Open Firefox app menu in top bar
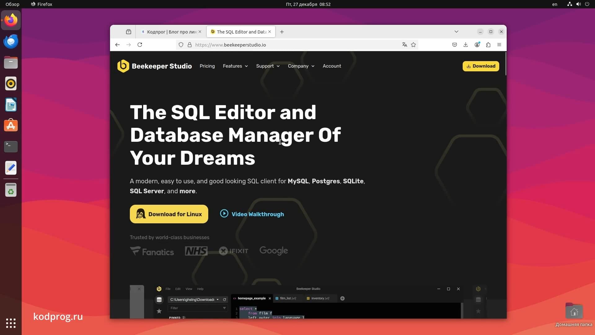 click(42, 4)
